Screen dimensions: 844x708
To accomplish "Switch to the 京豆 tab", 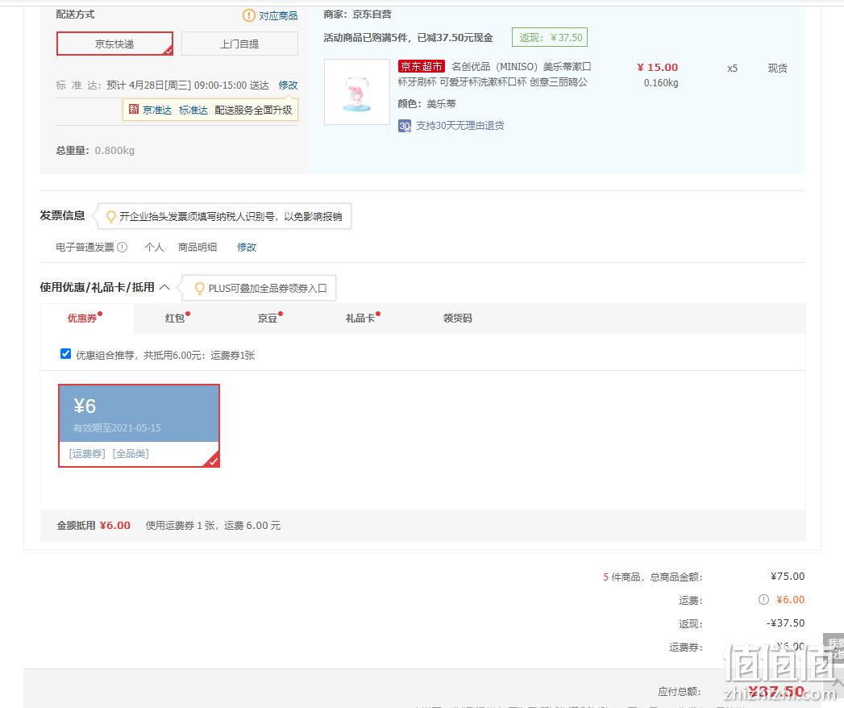I will pos(268,319).
